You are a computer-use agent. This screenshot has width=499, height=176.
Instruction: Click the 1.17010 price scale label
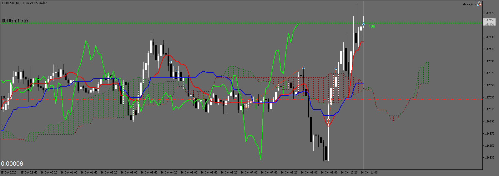[490, 109]
